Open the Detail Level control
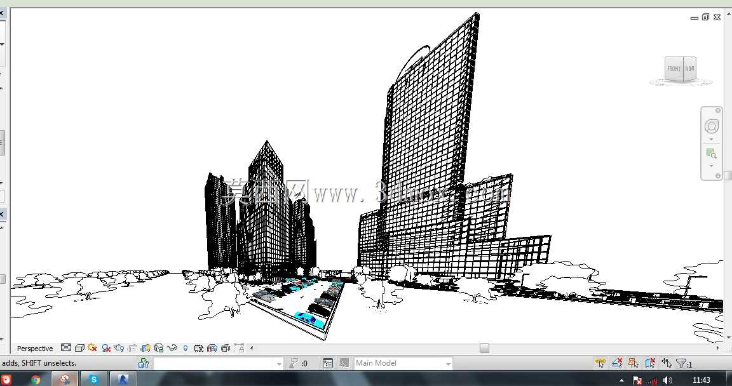The image size is (732, 386). click(66, 348)
